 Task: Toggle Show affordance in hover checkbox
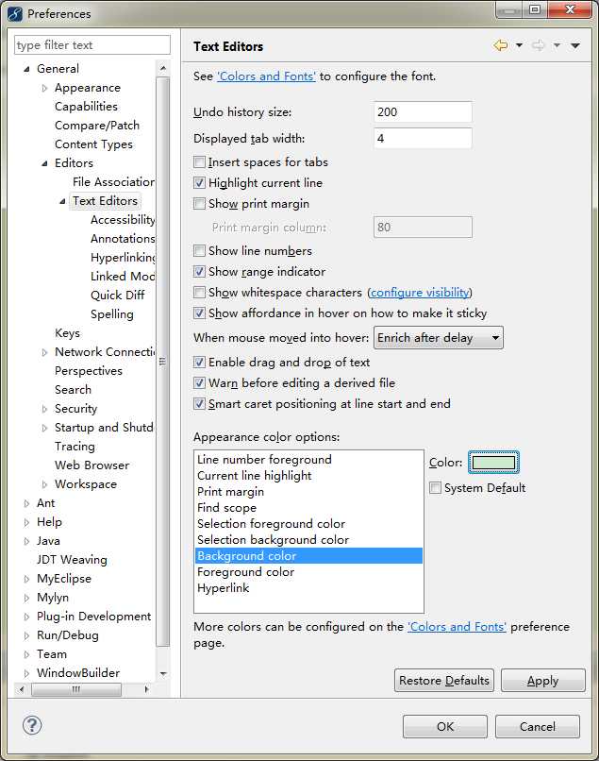(199, 313)
